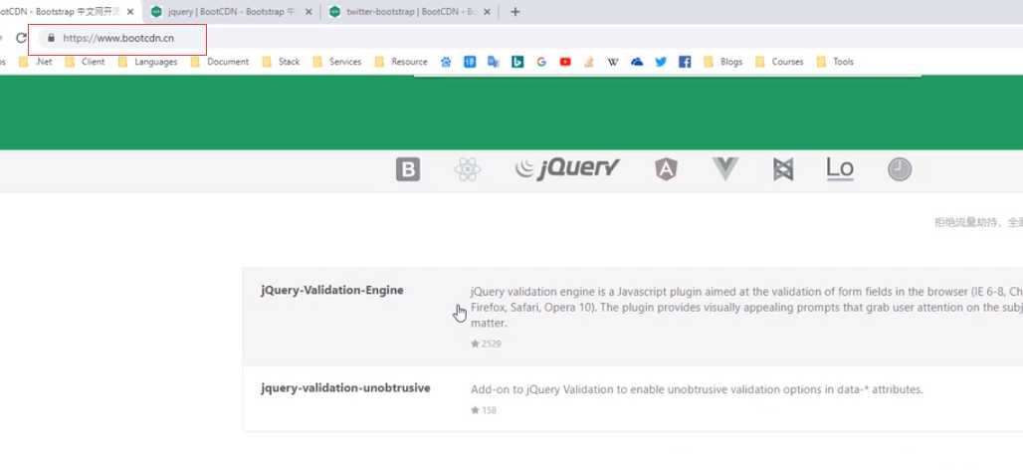1023x470 pixels.
Task: Click the jQuery validation engine description text
Action: pos(746,307)
